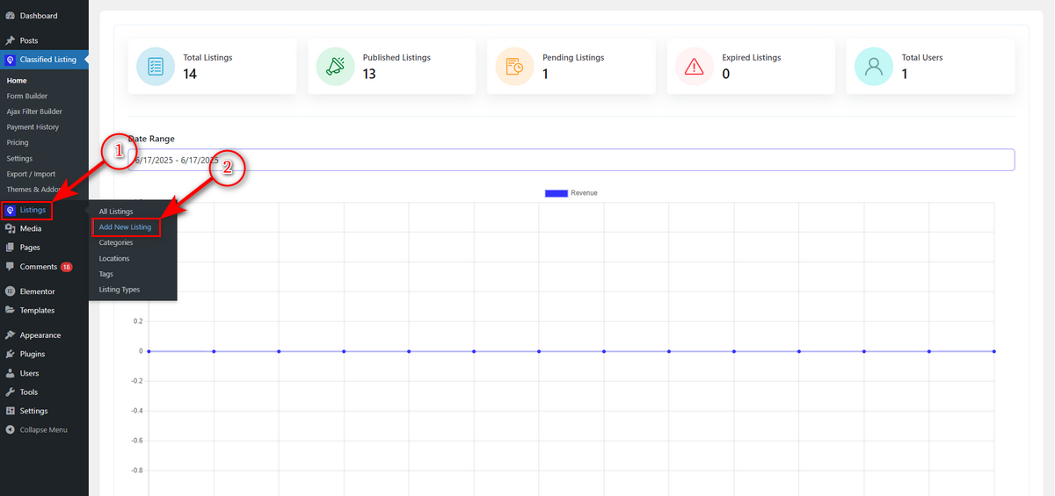
Task: Click the Posts pin icon
Action: 10,40
